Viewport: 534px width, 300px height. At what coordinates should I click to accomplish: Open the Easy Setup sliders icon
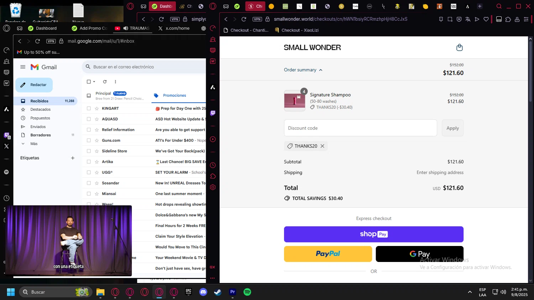point(526,19)
